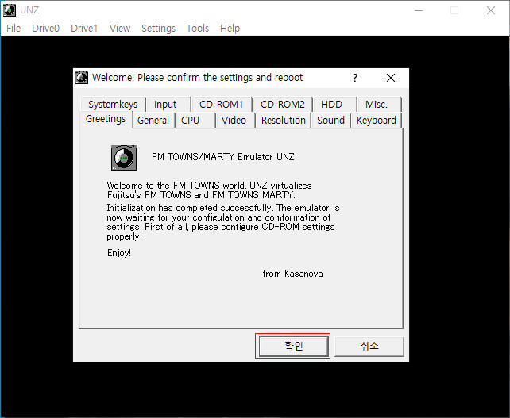Open the Settings menu
This screenshot has height=418, width=510.
[x=158, y=29]
